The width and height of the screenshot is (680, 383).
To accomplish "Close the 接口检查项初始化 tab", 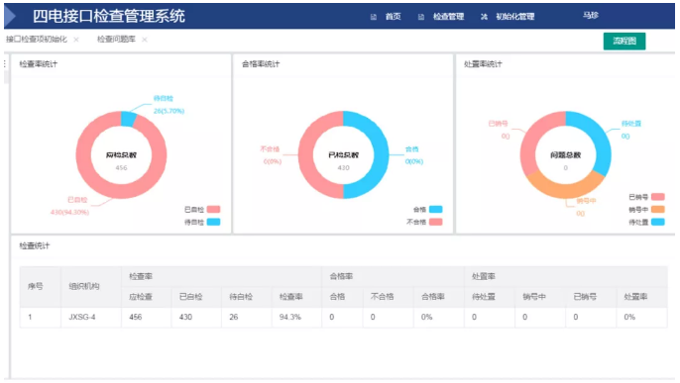I will pyautogui.click(x=76, y=40).
